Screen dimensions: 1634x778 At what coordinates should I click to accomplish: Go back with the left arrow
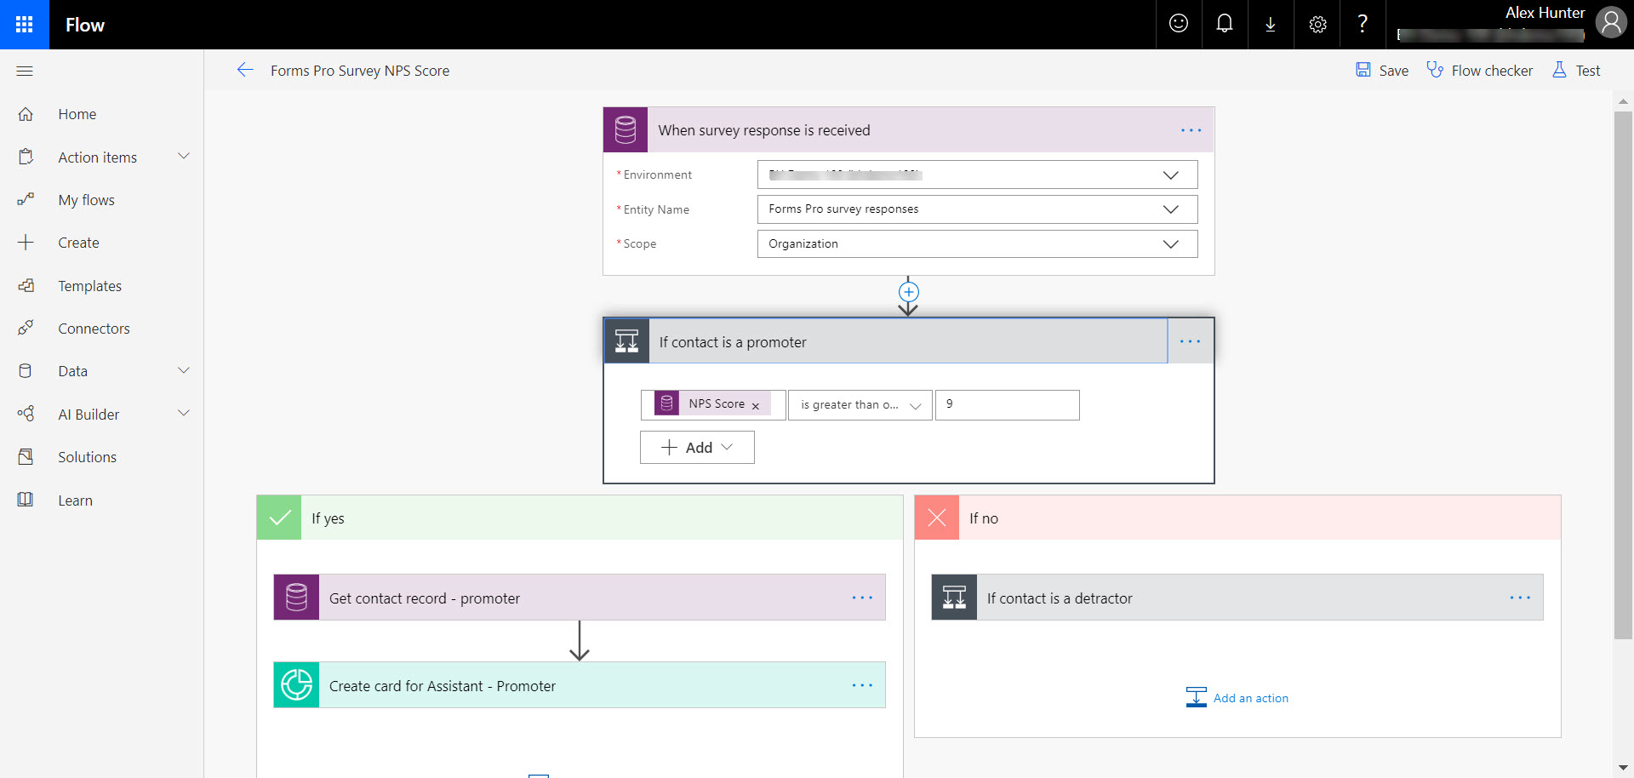click(244, 70)
